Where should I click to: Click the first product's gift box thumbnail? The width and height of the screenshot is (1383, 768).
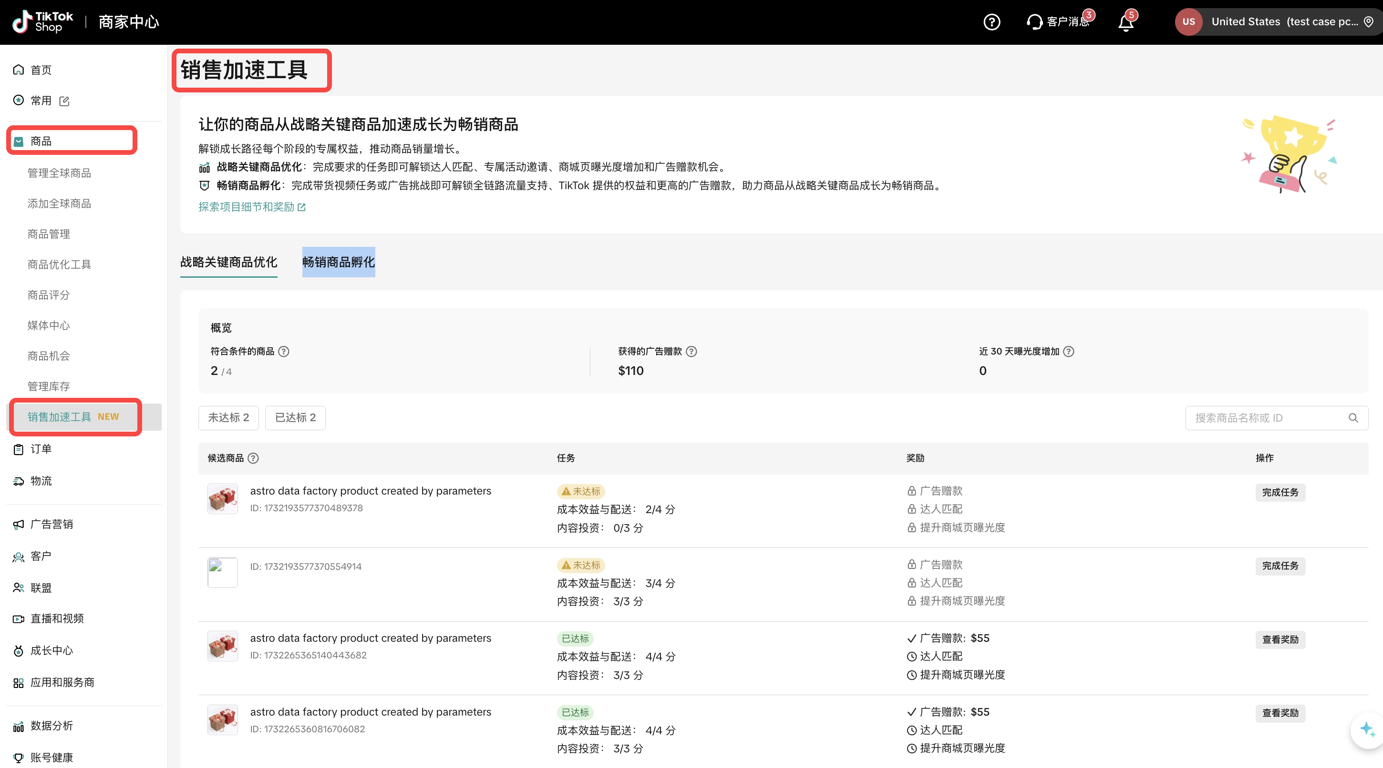(x=222, y=499)
